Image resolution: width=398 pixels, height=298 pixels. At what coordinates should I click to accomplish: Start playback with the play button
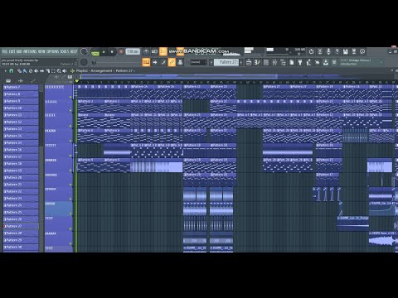click(104, 51)
